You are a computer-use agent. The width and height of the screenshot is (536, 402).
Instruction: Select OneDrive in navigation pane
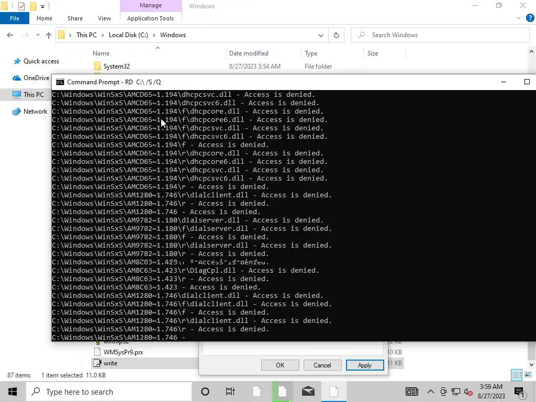tap(31, 78)
